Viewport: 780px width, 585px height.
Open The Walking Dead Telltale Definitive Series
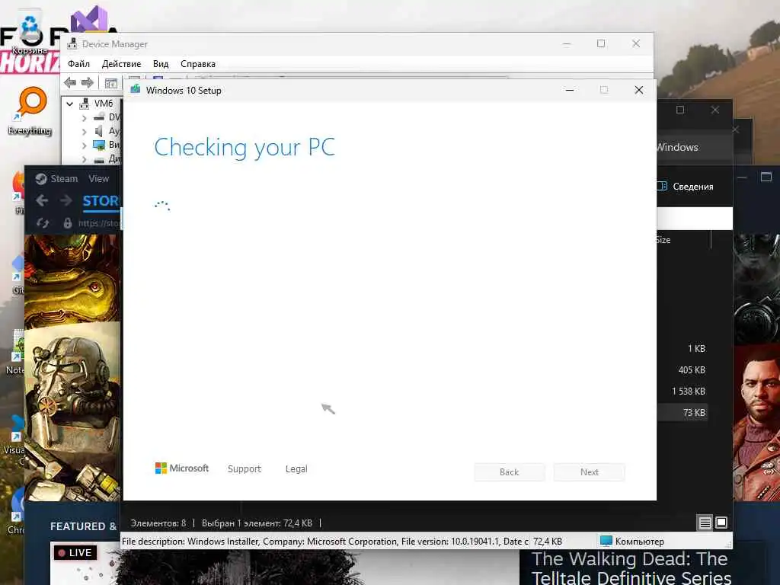(x=631, y=567)
